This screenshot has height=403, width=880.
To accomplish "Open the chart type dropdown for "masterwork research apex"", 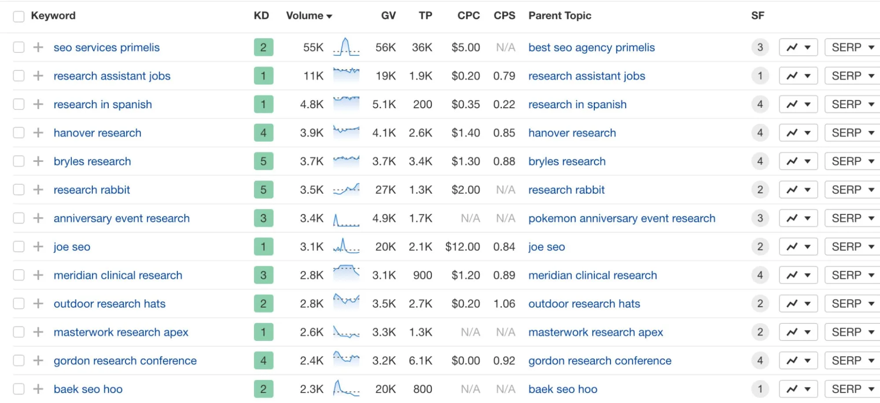I will pos(808,332).
